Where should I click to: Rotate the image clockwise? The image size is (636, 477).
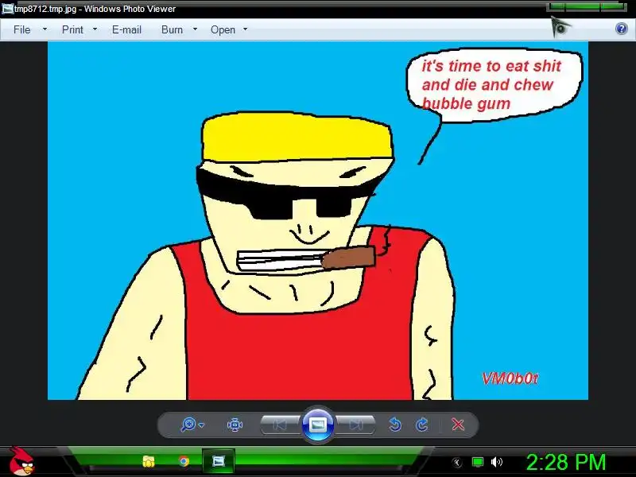[x=422, y=425]
